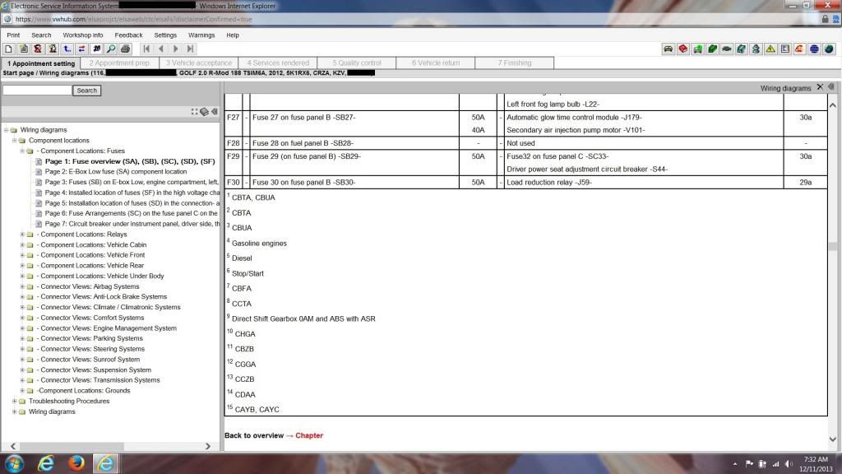Close the Wiring diagrams content panel
Screen dimensions: 842x474
[820, 87]
